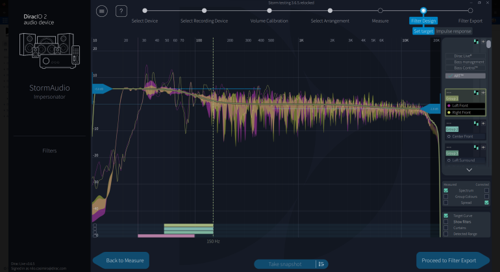Uncheck the Target Curve checkbox
500x272 pixels.
(446, 216)
